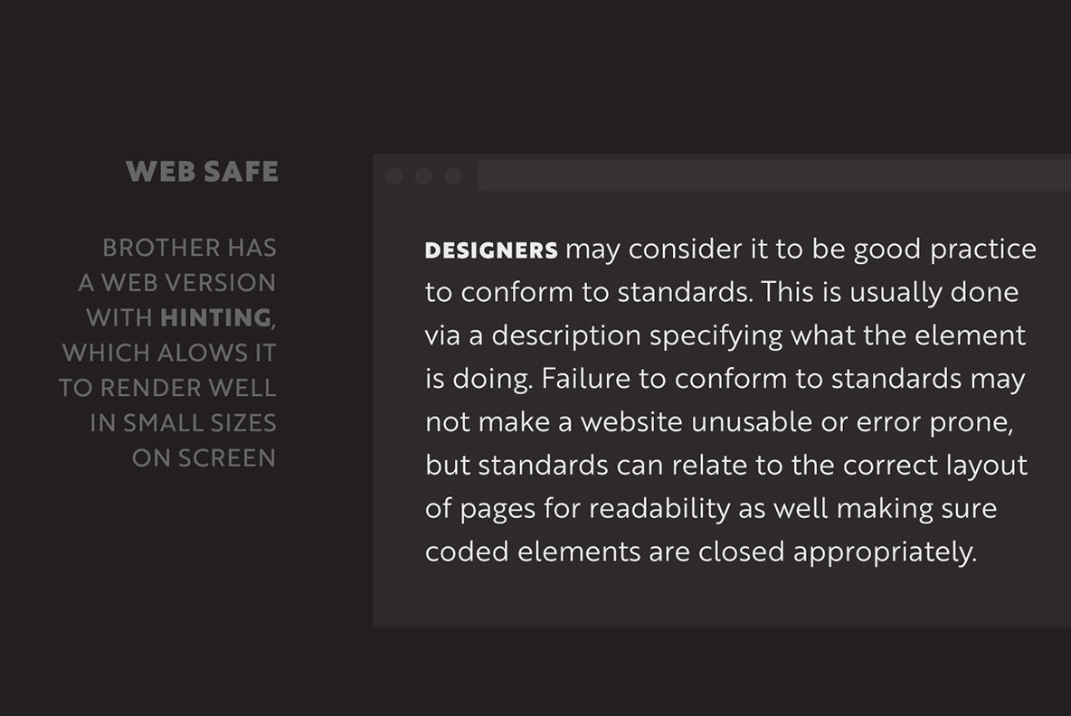Click the bold word HINTING
Screen dimensions: 1071x716
(215, 318)
